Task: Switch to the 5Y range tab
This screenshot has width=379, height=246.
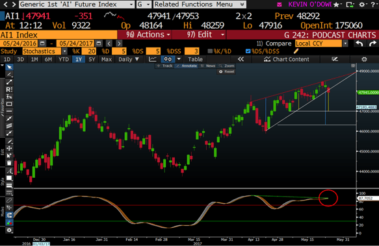Action: click(92, 59)
